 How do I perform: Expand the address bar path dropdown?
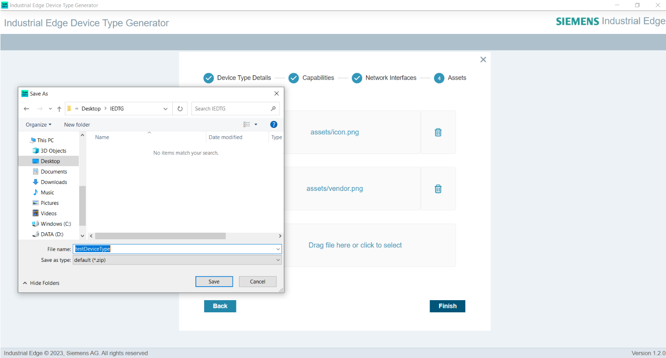(165, 108)
